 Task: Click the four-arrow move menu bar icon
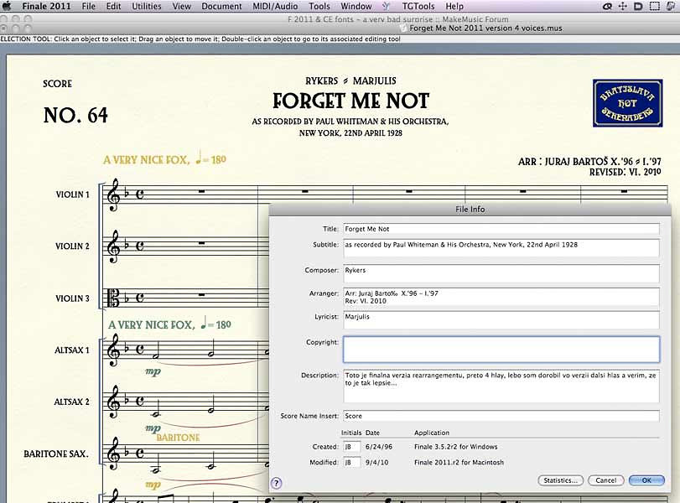(x=623, y=6)
